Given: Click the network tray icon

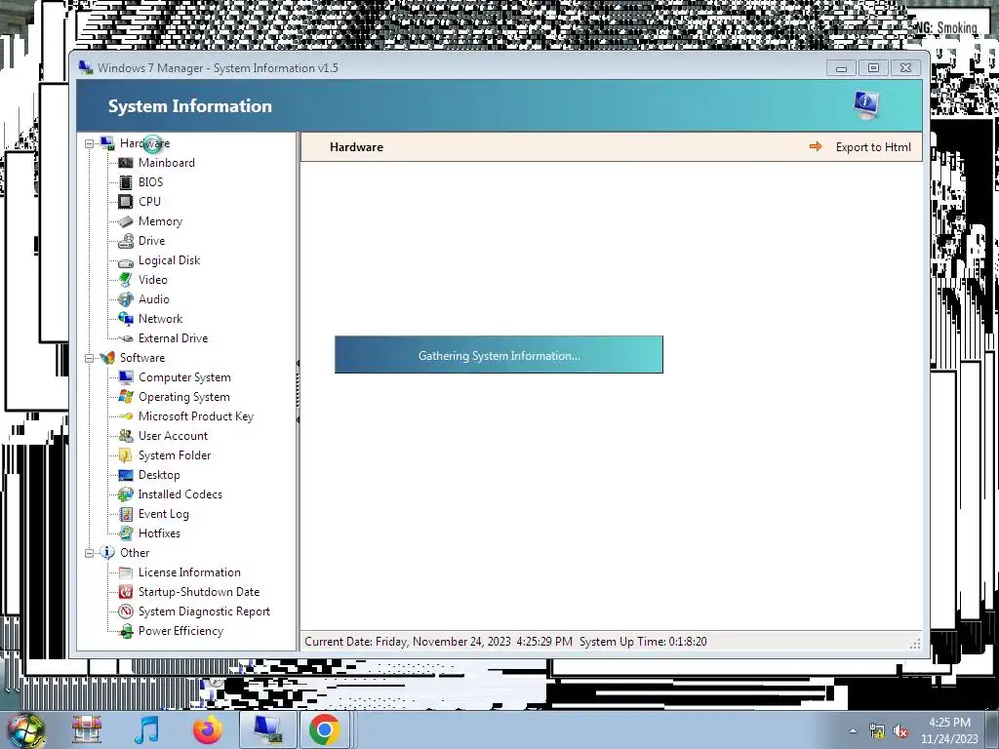Looking at the screenshot, I should tap(877, 731).
